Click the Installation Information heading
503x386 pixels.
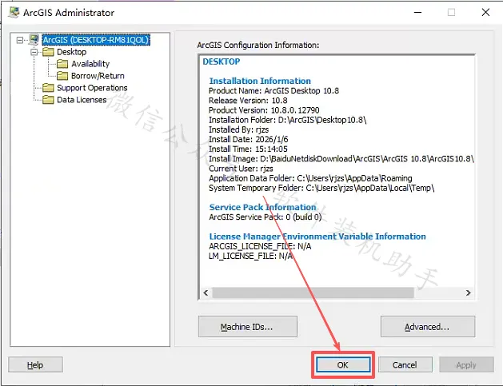pyautogui.click(x=260, y=81)
